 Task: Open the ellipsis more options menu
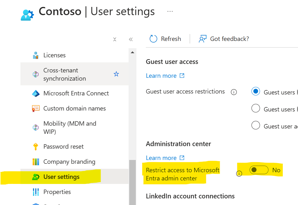[x=170, y=11]
